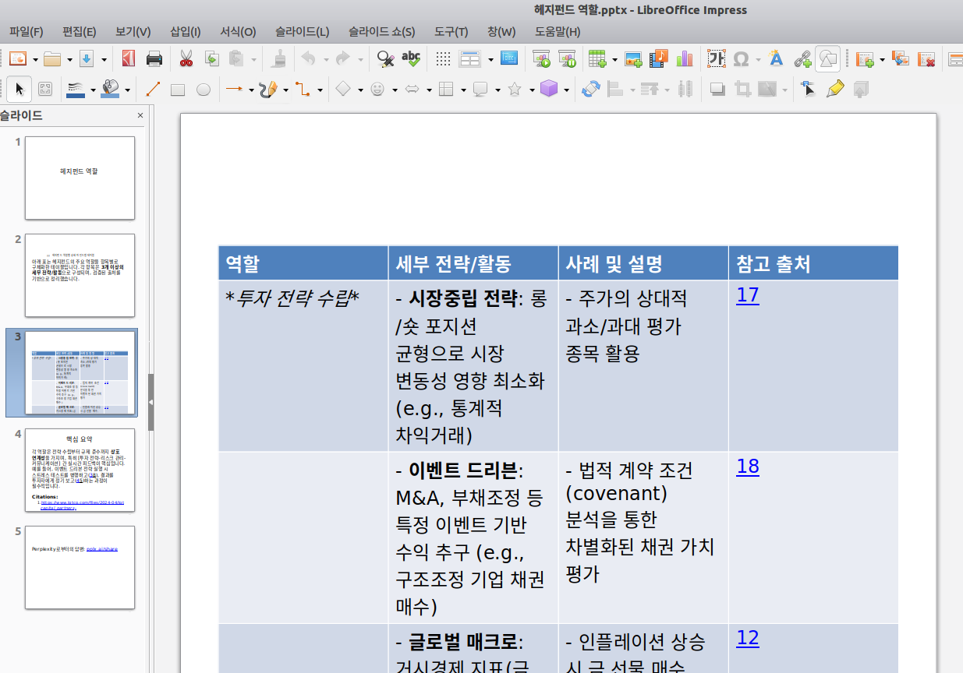Open 3D Objects dropdown arrow
963x673 pixels.
566,90
